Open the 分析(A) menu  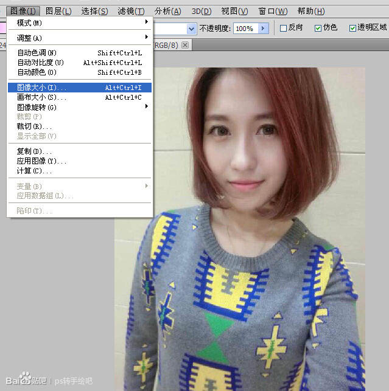coord(167,11)
